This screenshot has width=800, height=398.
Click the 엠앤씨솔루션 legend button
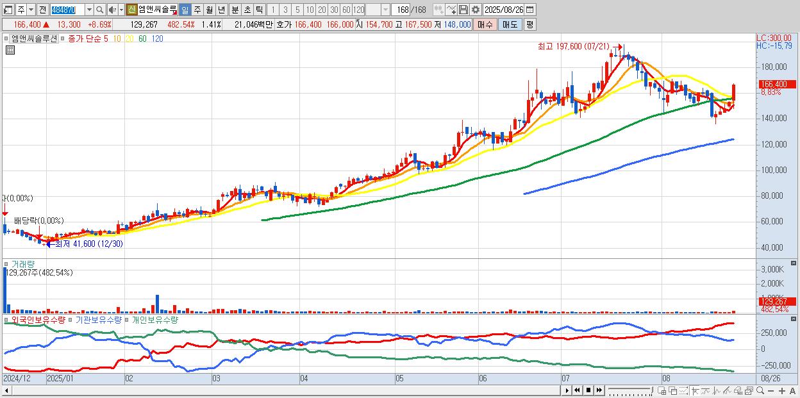click(34, 38)
